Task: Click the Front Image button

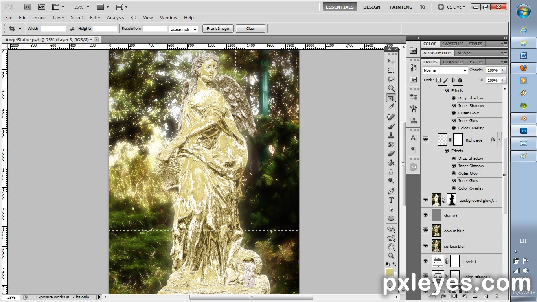Action: (218, 29)
